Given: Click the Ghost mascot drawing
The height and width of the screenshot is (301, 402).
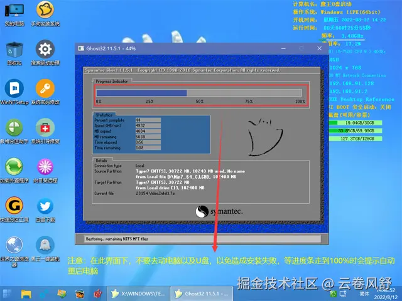Looking at the screenshot, I should click(266, 137).
